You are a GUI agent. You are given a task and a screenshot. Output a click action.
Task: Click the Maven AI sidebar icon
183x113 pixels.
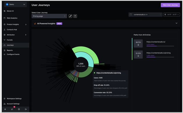pyautogui.click(x=5, y=11)
